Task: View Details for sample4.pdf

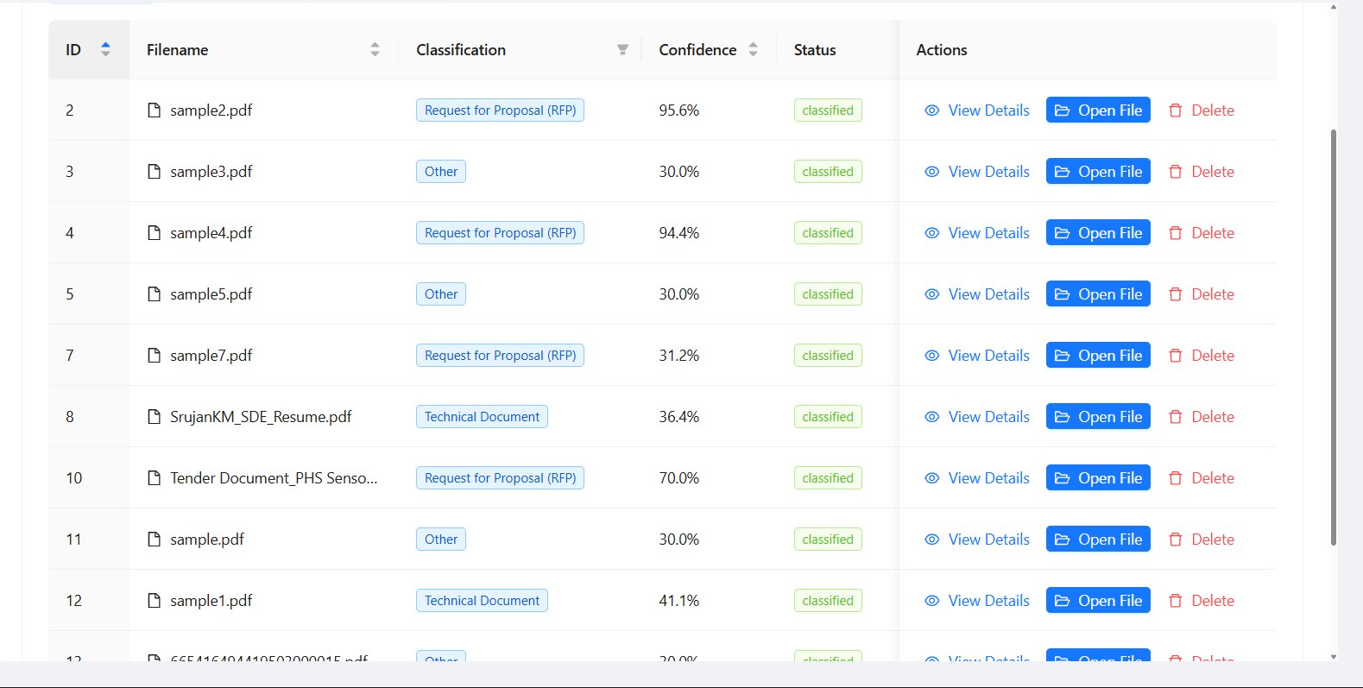Action: coord(977,232)
